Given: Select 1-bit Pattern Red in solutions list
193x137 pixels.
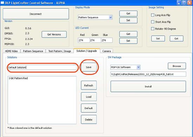Looking at the screenshot, I should point(18,78).
